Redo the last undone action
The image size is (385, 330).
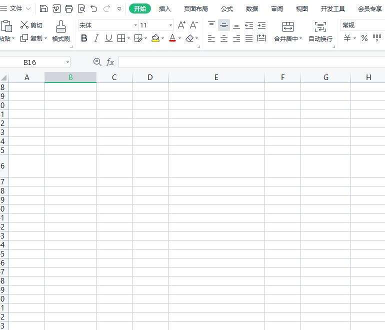(106, 8)
